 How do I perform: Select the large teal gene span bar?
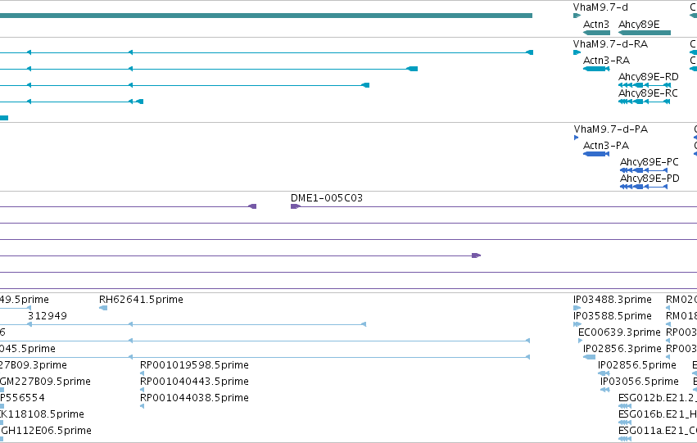(266, 16)
